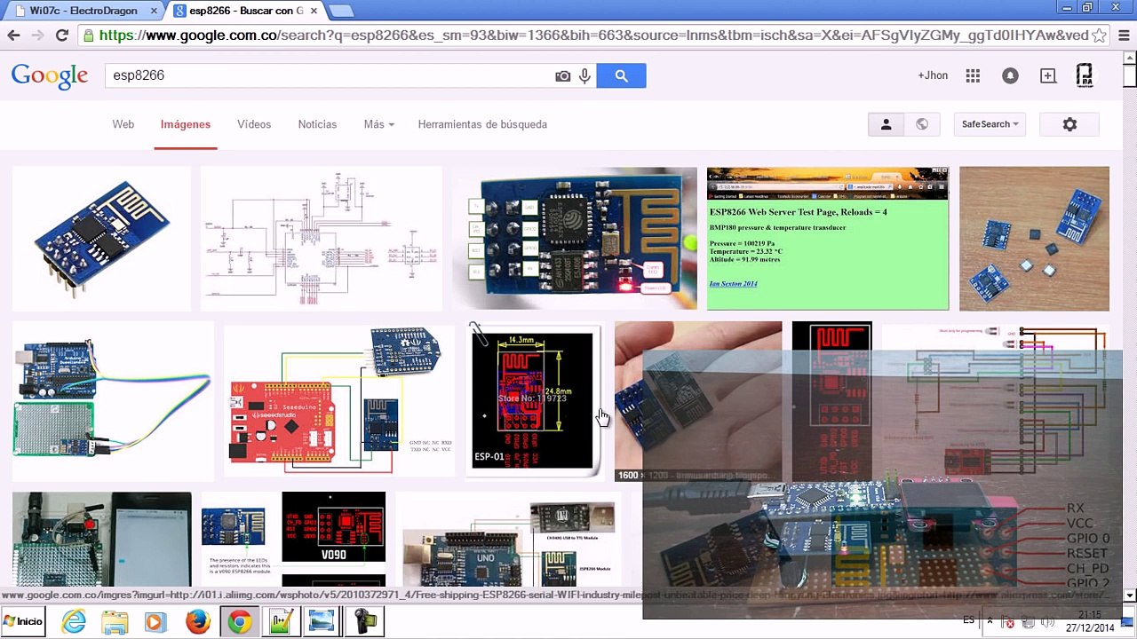
Task: Switch to Chrome on the taskbar
Action: [x=239, y=621]
